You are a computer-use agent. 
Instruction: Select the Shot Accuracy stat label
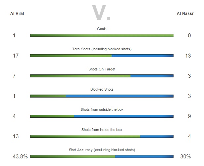[x=102, y=150]
